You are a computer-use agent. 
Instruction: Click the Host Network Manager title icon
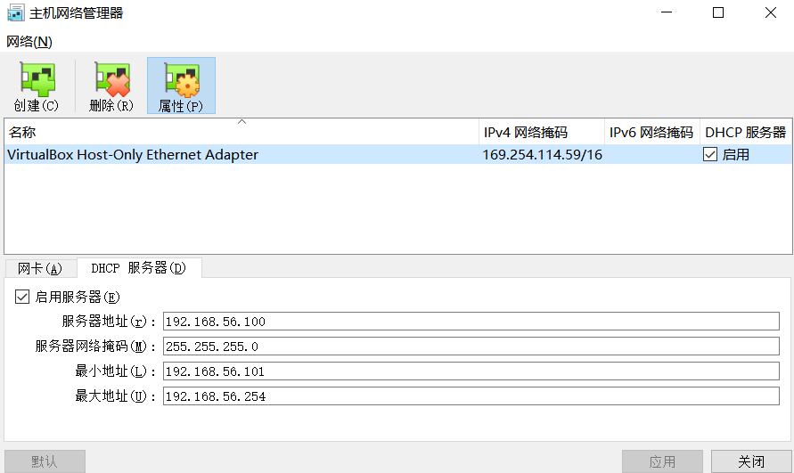(15, 12)
